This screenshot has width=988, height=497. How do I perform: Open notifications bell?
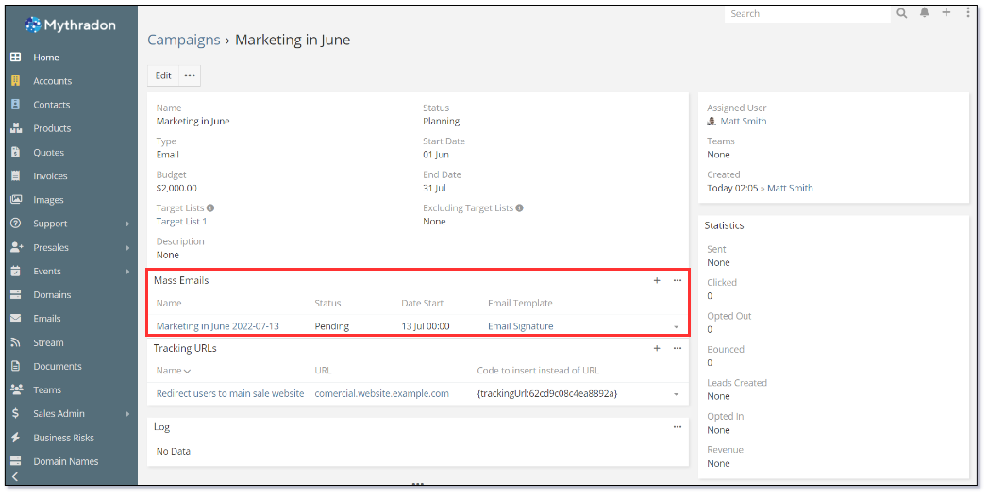(x=925, y=12)
